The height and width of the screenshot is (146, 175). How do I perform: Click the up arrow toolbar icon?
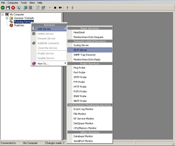(x=68, y=8)
